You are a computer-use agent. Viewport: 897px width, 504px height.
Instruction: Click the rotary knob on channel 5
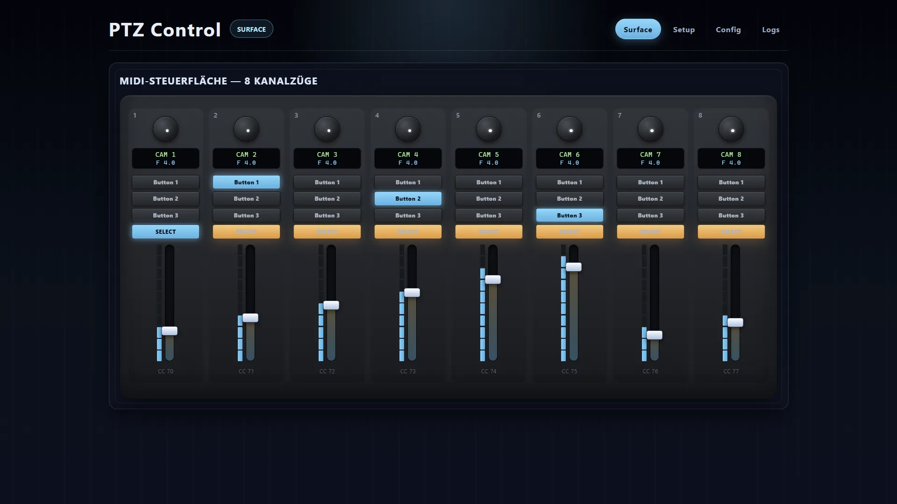tap(489, 129)
